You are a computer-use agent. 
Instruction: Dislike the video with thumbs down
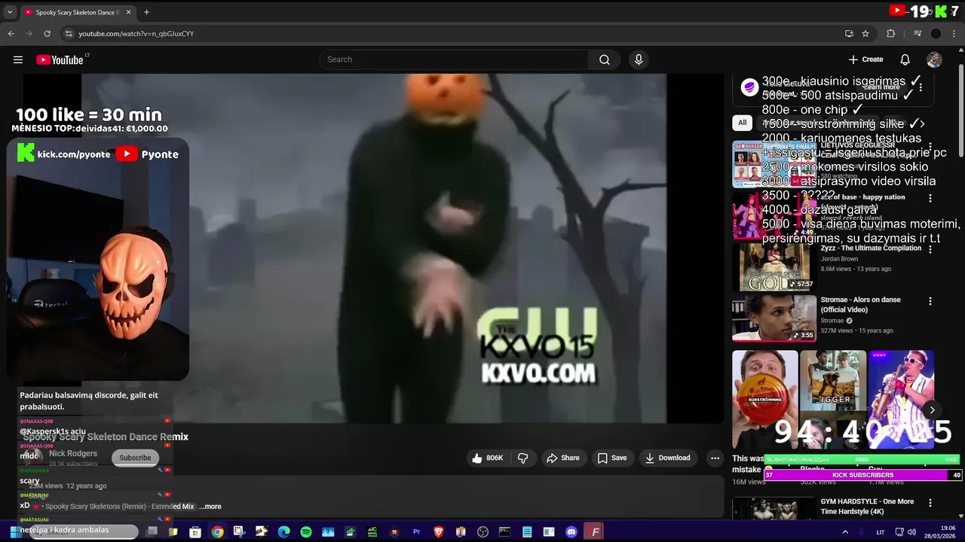(522, 458)
